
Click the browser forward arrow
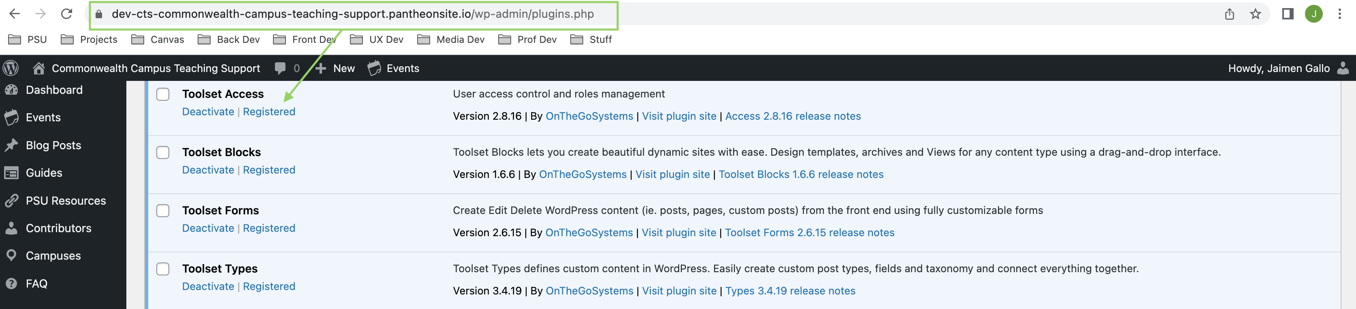(x=41, y=14)
